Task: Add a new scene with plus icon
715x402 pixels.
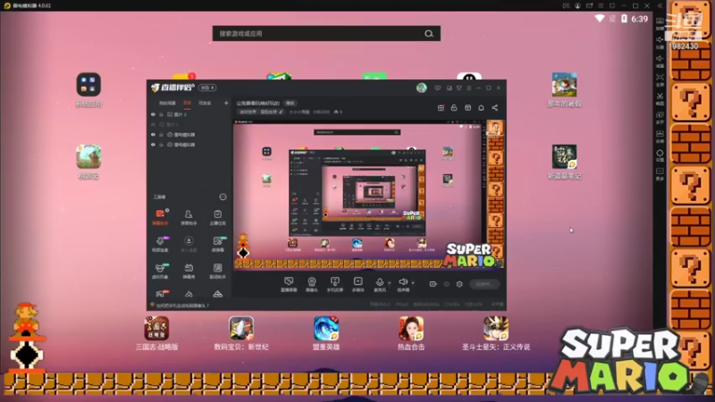Action: click(226, 103)
